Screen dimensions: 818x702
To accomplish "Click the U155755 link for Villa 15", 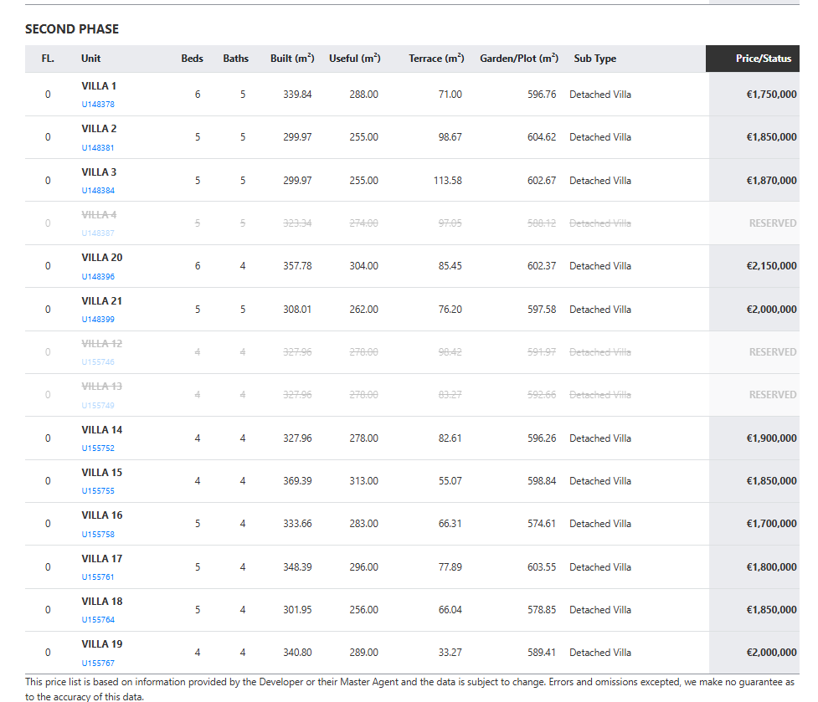I will click(x=98, y=491).
